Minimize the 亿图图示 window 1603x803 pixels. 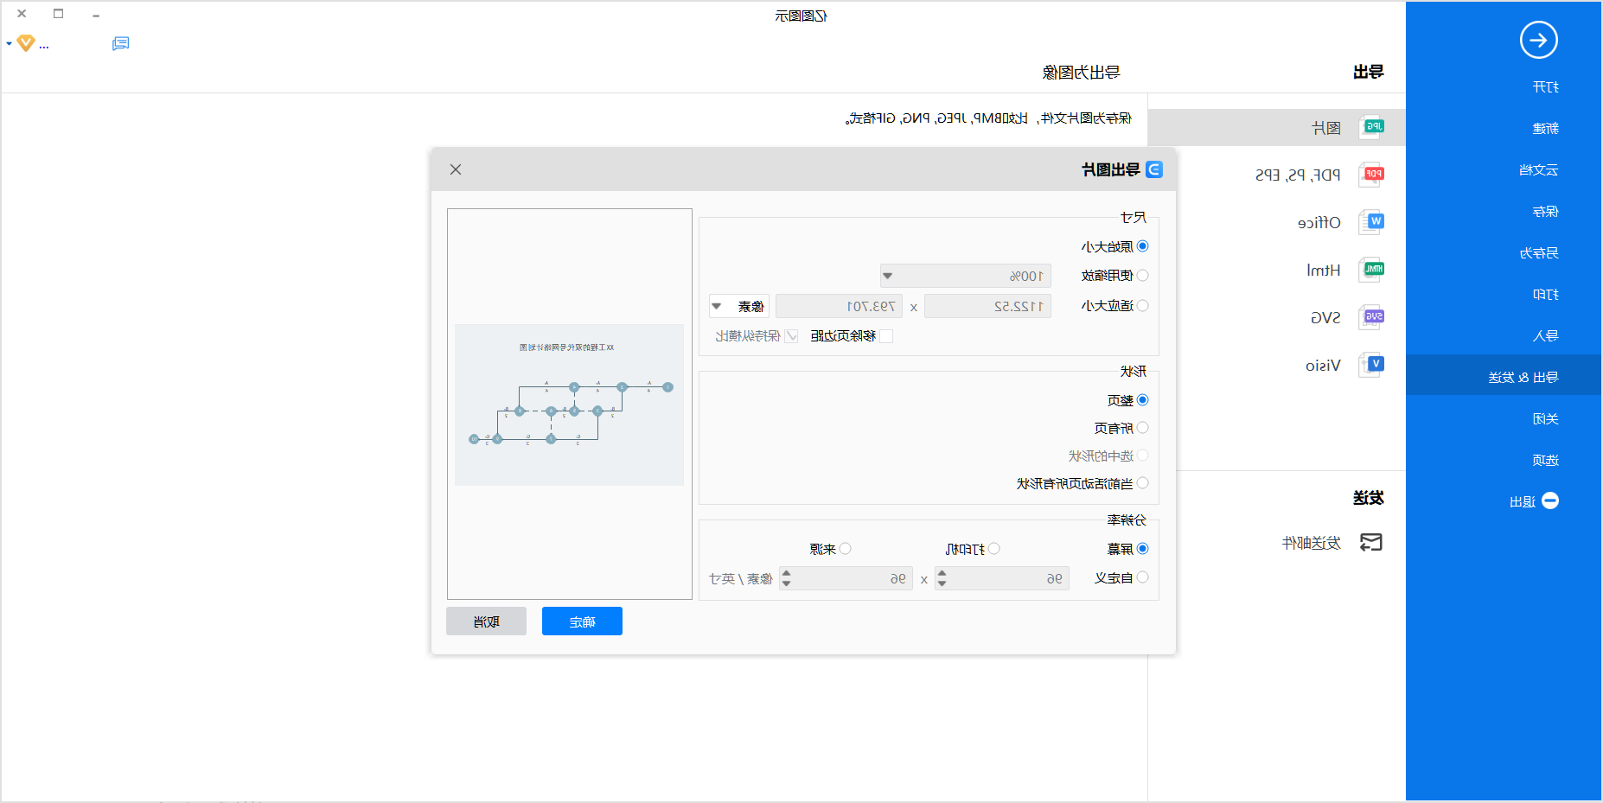coord(96,15)
